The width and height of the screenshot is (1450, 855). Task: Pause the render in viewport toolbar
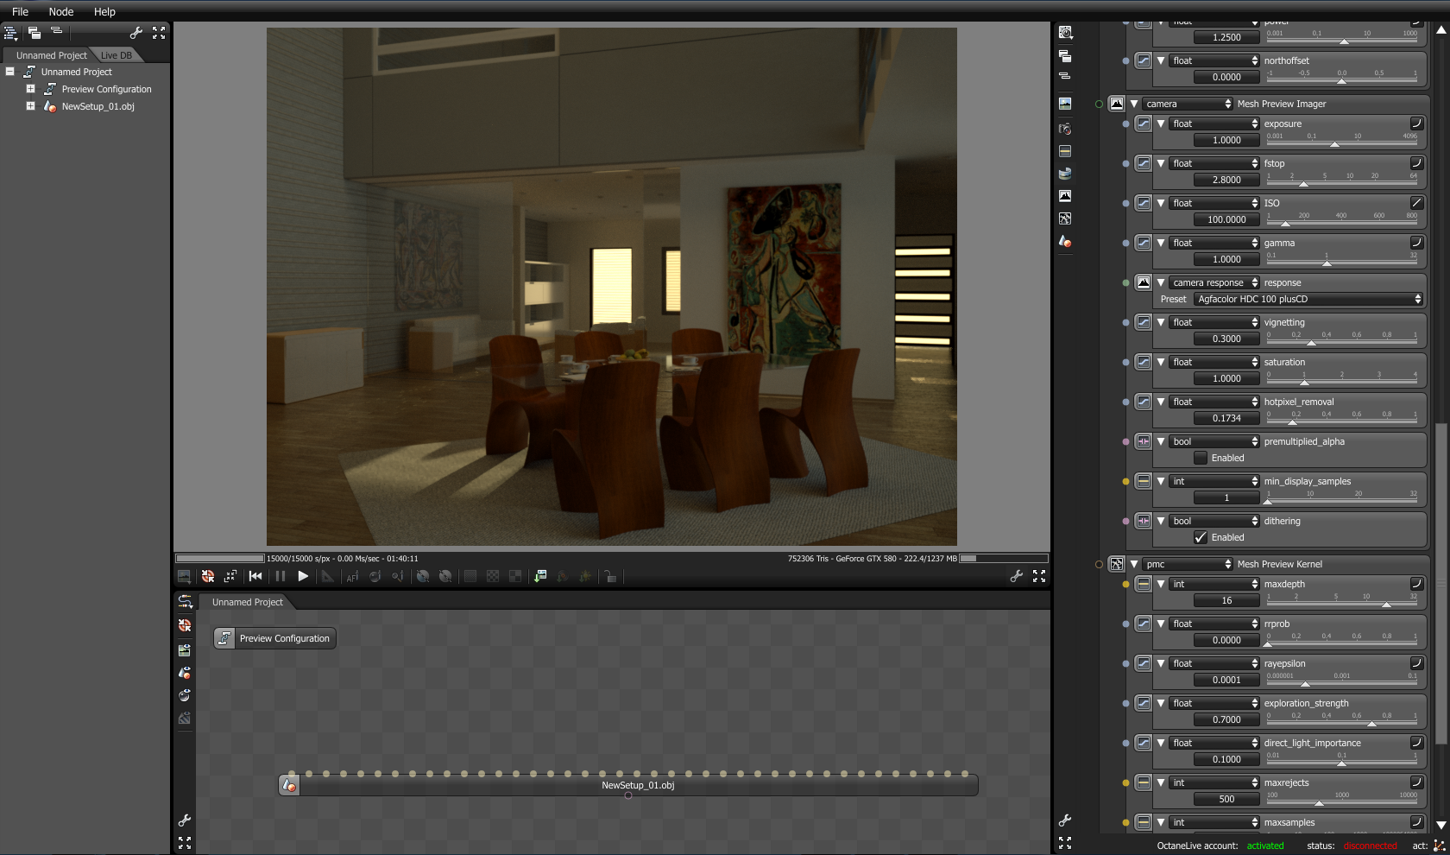tap(280, 576)
